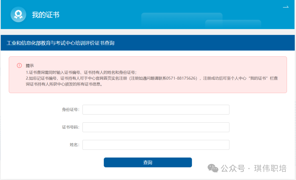This screenshot has height=180, width=296.
Task: Click the quoted "我的证书" text in the tips
Action: pyautogui.click(x=258, y=78)
